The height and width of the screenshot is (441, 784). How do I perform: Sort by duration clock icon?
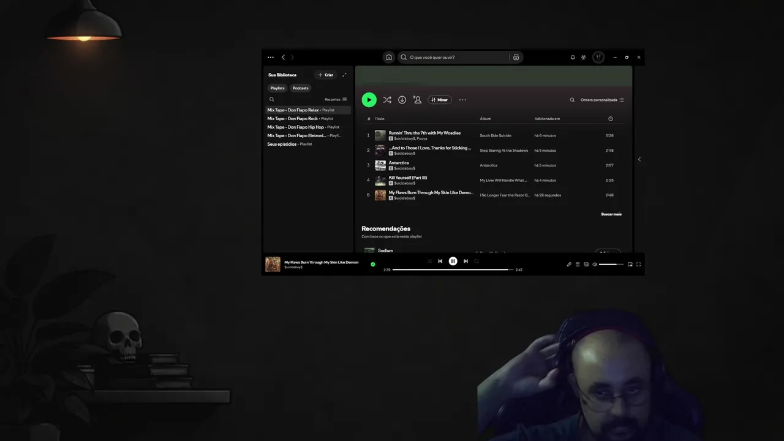(610, 119)
